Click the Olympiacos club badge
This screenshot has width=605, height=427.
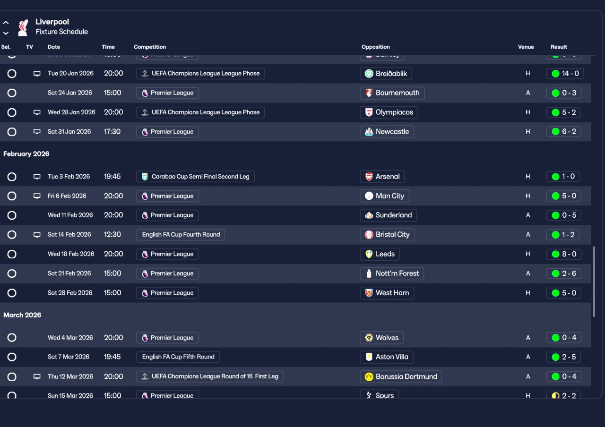pos(369,112)
